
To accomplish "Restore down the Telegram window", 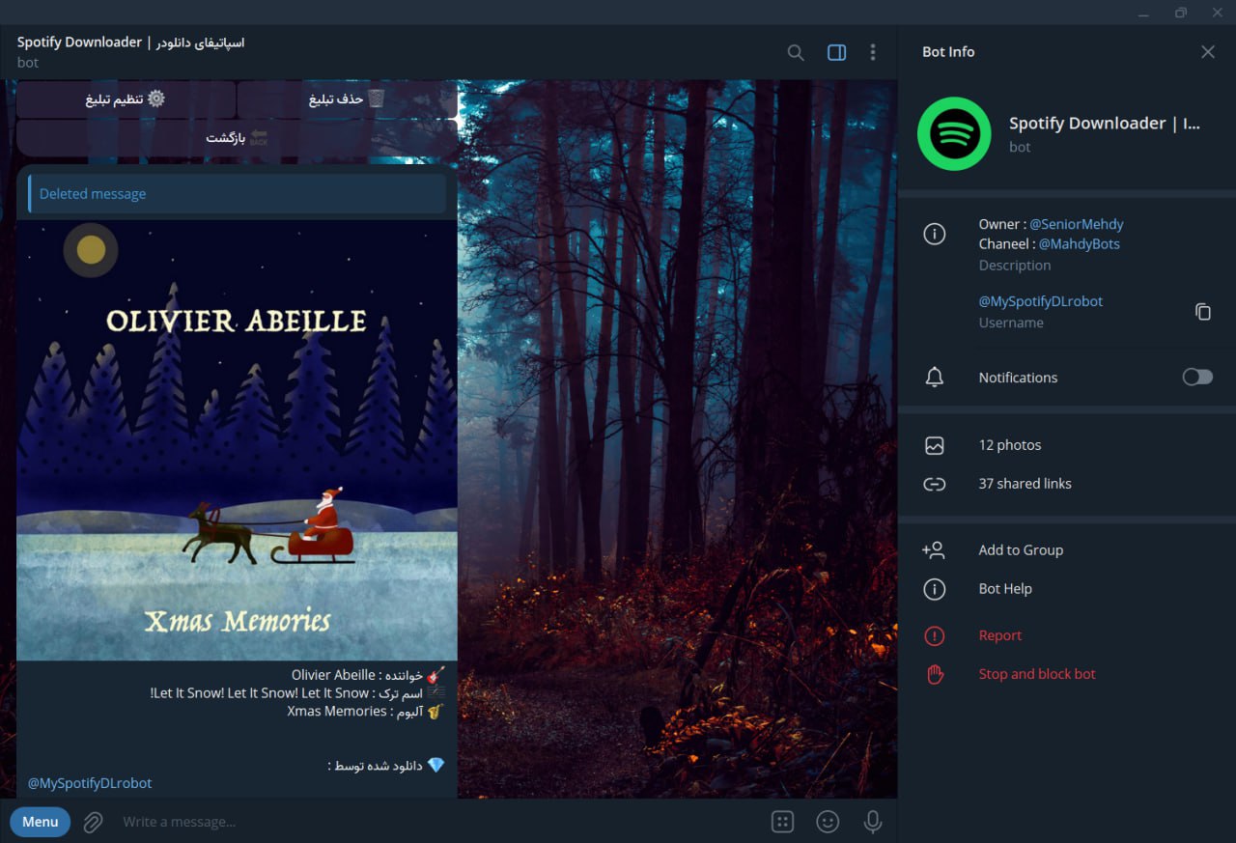I will click(1181, 13).
